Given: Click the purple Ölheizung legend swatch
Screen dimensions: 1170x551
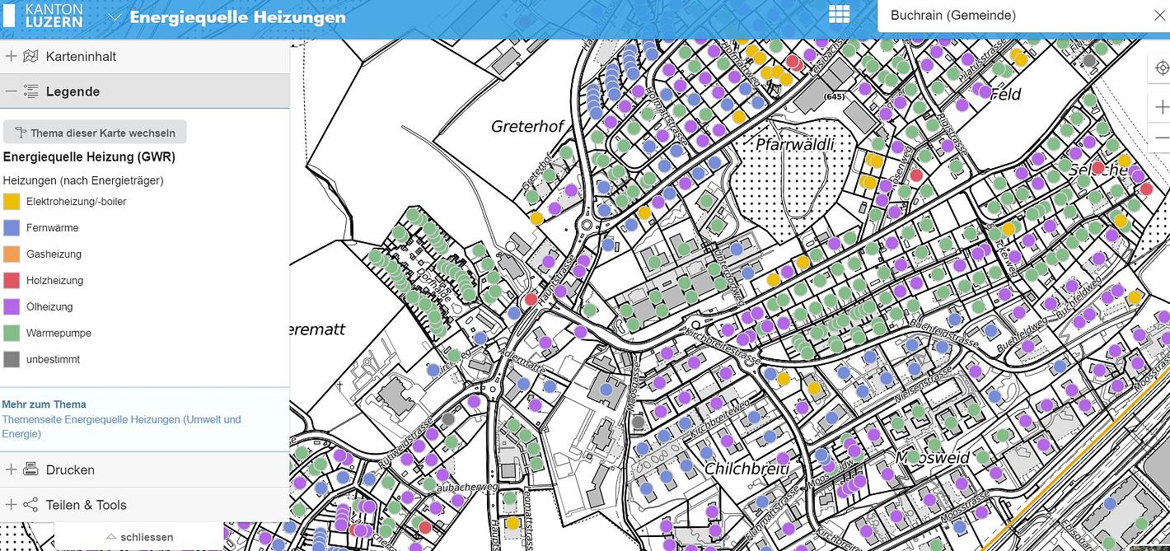Looking at the screenshot, I should (12, 306).
